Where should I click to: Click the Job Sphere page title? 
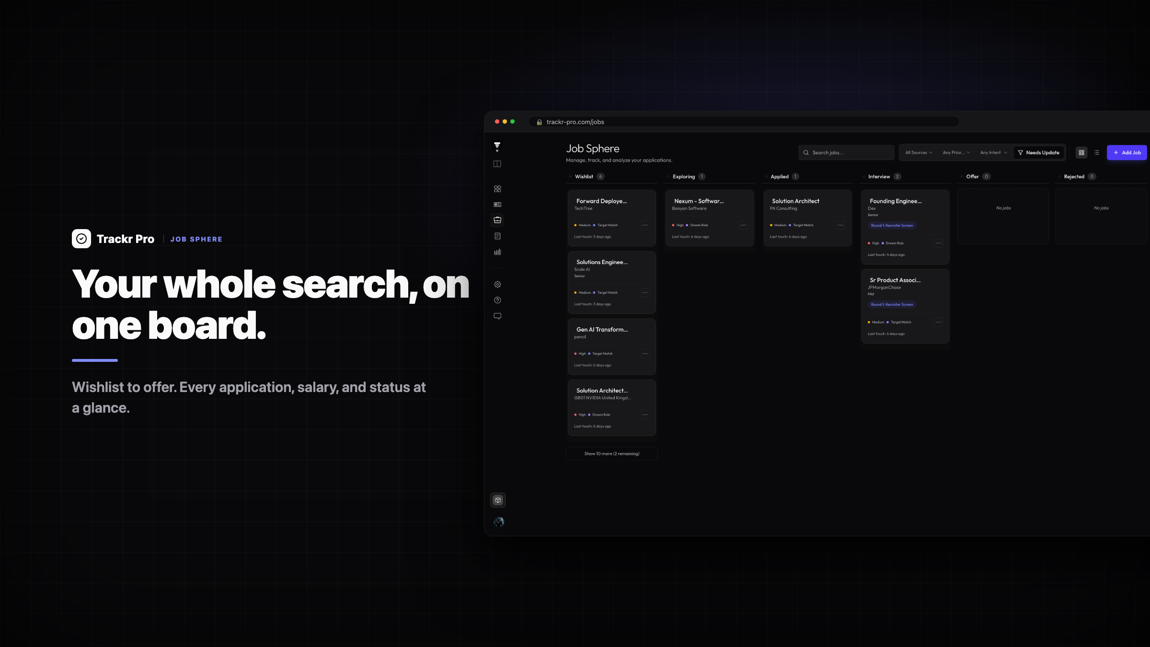[x=593, y=149]
